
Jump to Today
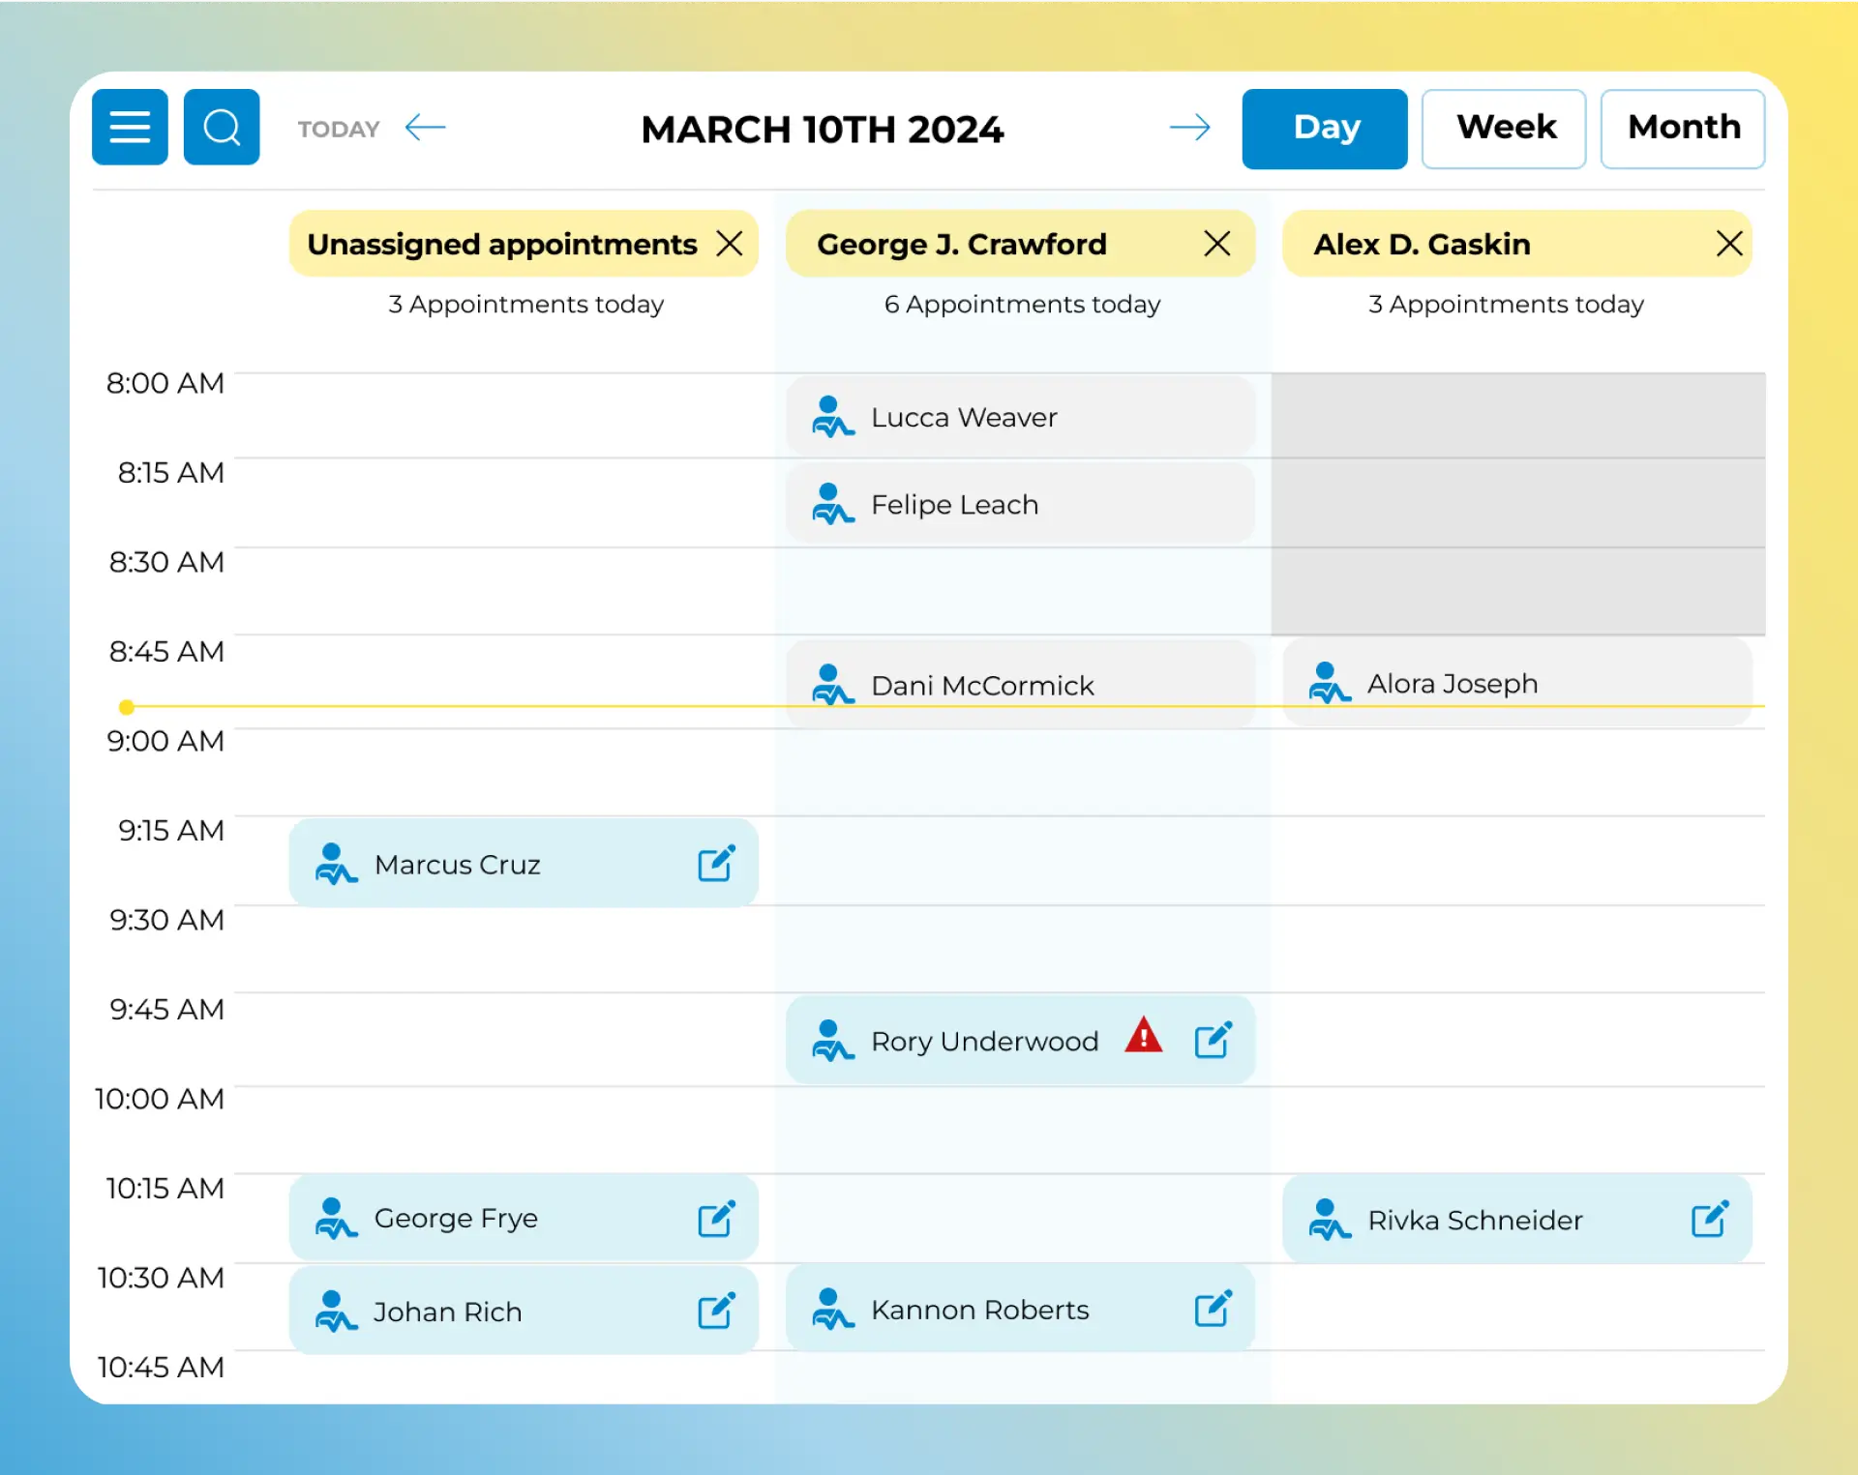[339, 129]
